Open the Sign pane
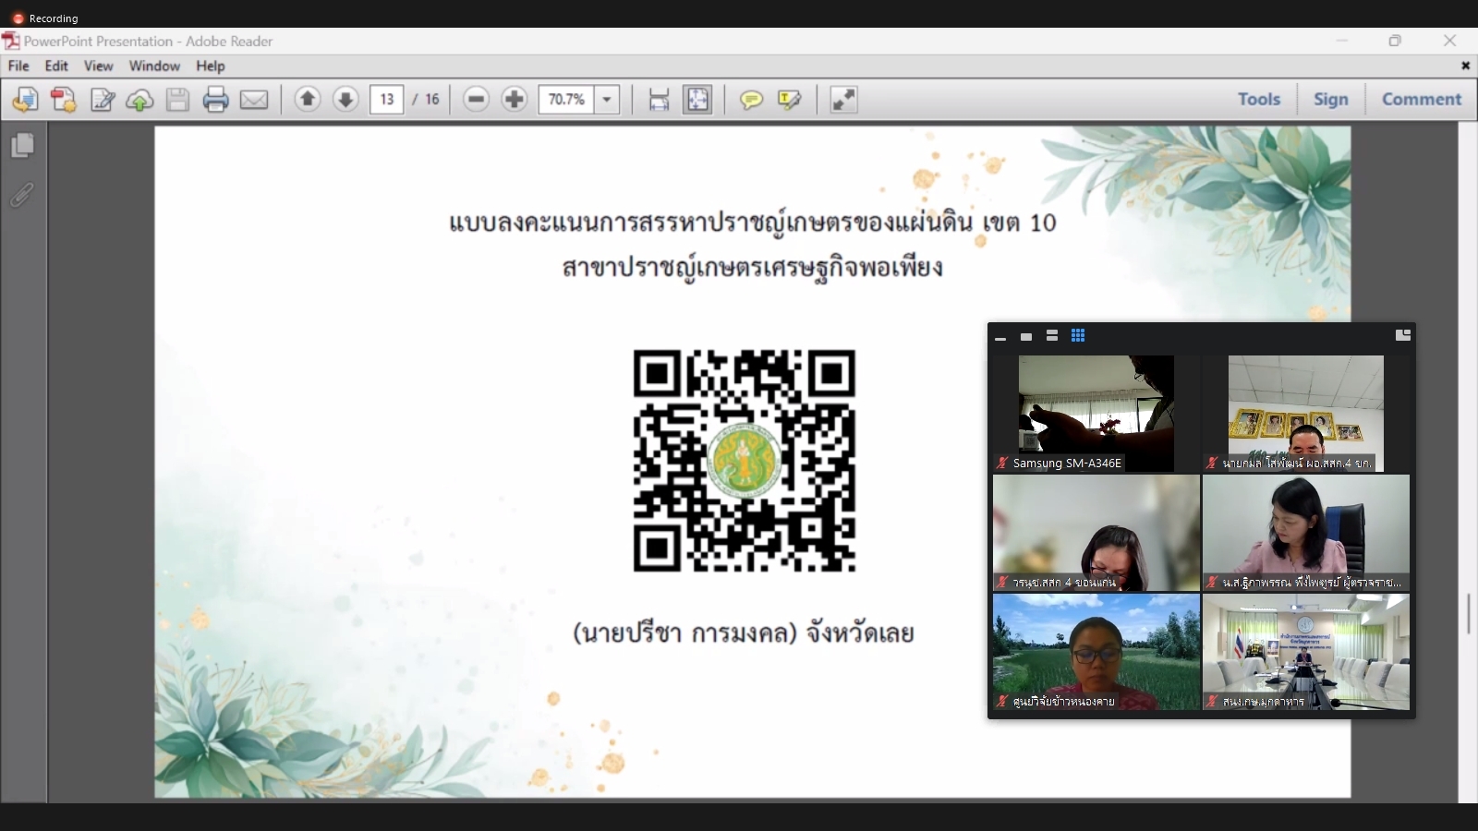This screenshot has height=831, width=1478. click(1331, 99)
